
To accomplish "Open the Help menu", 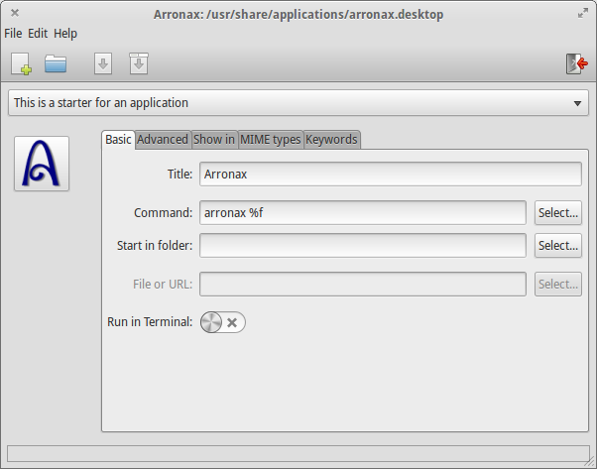I will [65, 34].
